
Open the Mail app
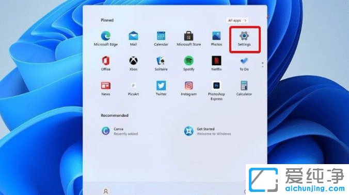(x=133, y=39)
